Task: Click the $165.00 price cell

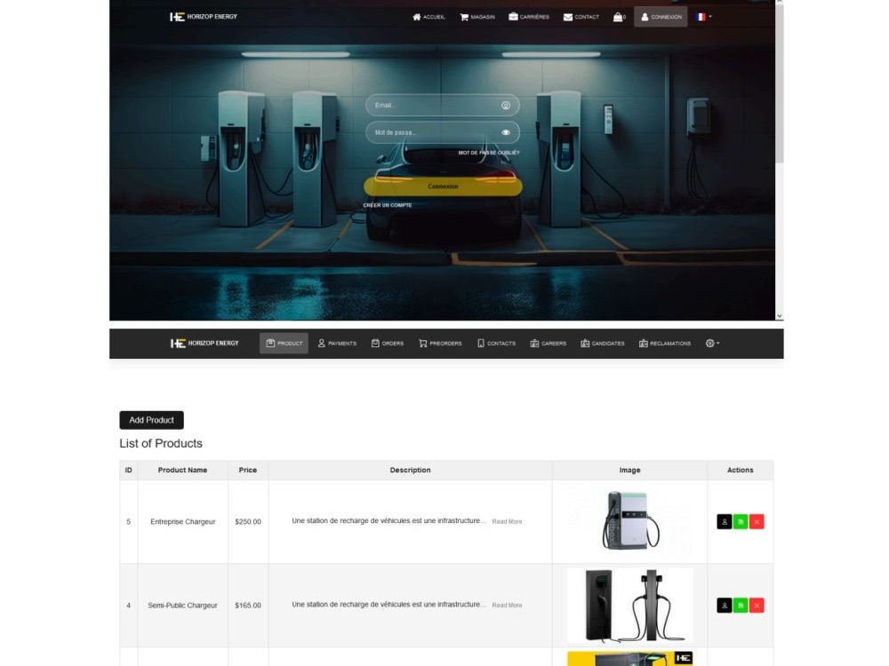Action: pyautogui.click(x=248, y=606)
